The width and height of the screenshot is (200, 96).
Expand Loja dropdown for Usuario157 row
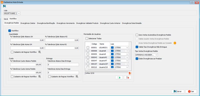click(127, 64)
